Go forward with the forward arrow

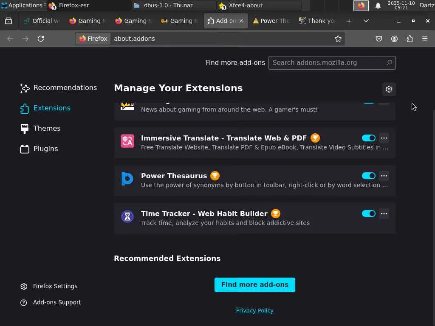tap(25, 39)
